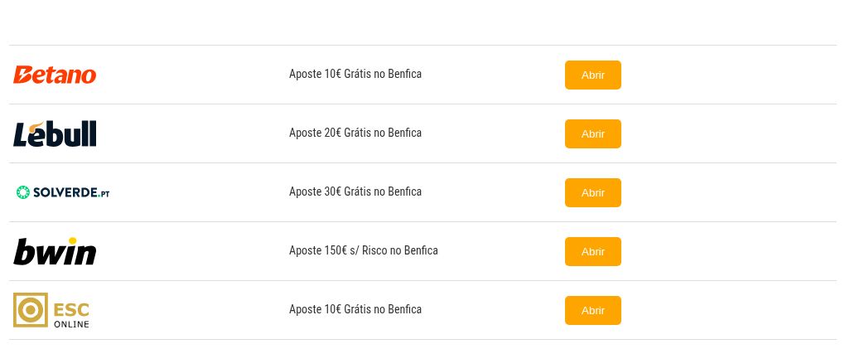Click the Lebull logo
Image resolution: width=845 pixels, height=349 pixels.
click(55, 133)
